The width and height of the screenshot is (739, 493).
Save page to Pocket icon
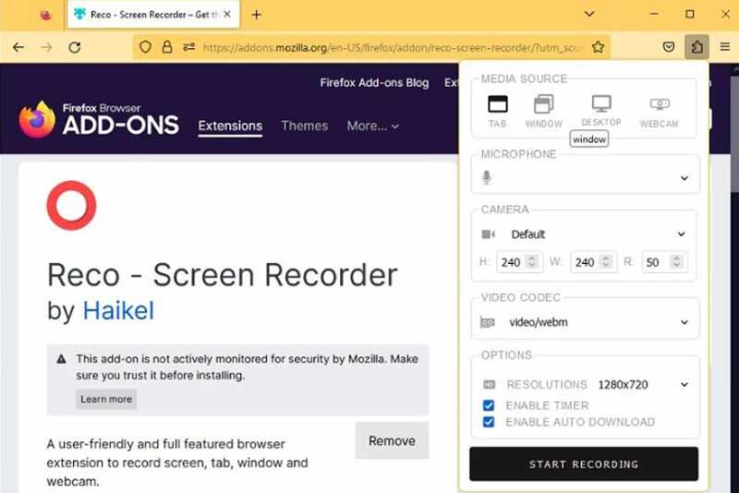point(668,46)
